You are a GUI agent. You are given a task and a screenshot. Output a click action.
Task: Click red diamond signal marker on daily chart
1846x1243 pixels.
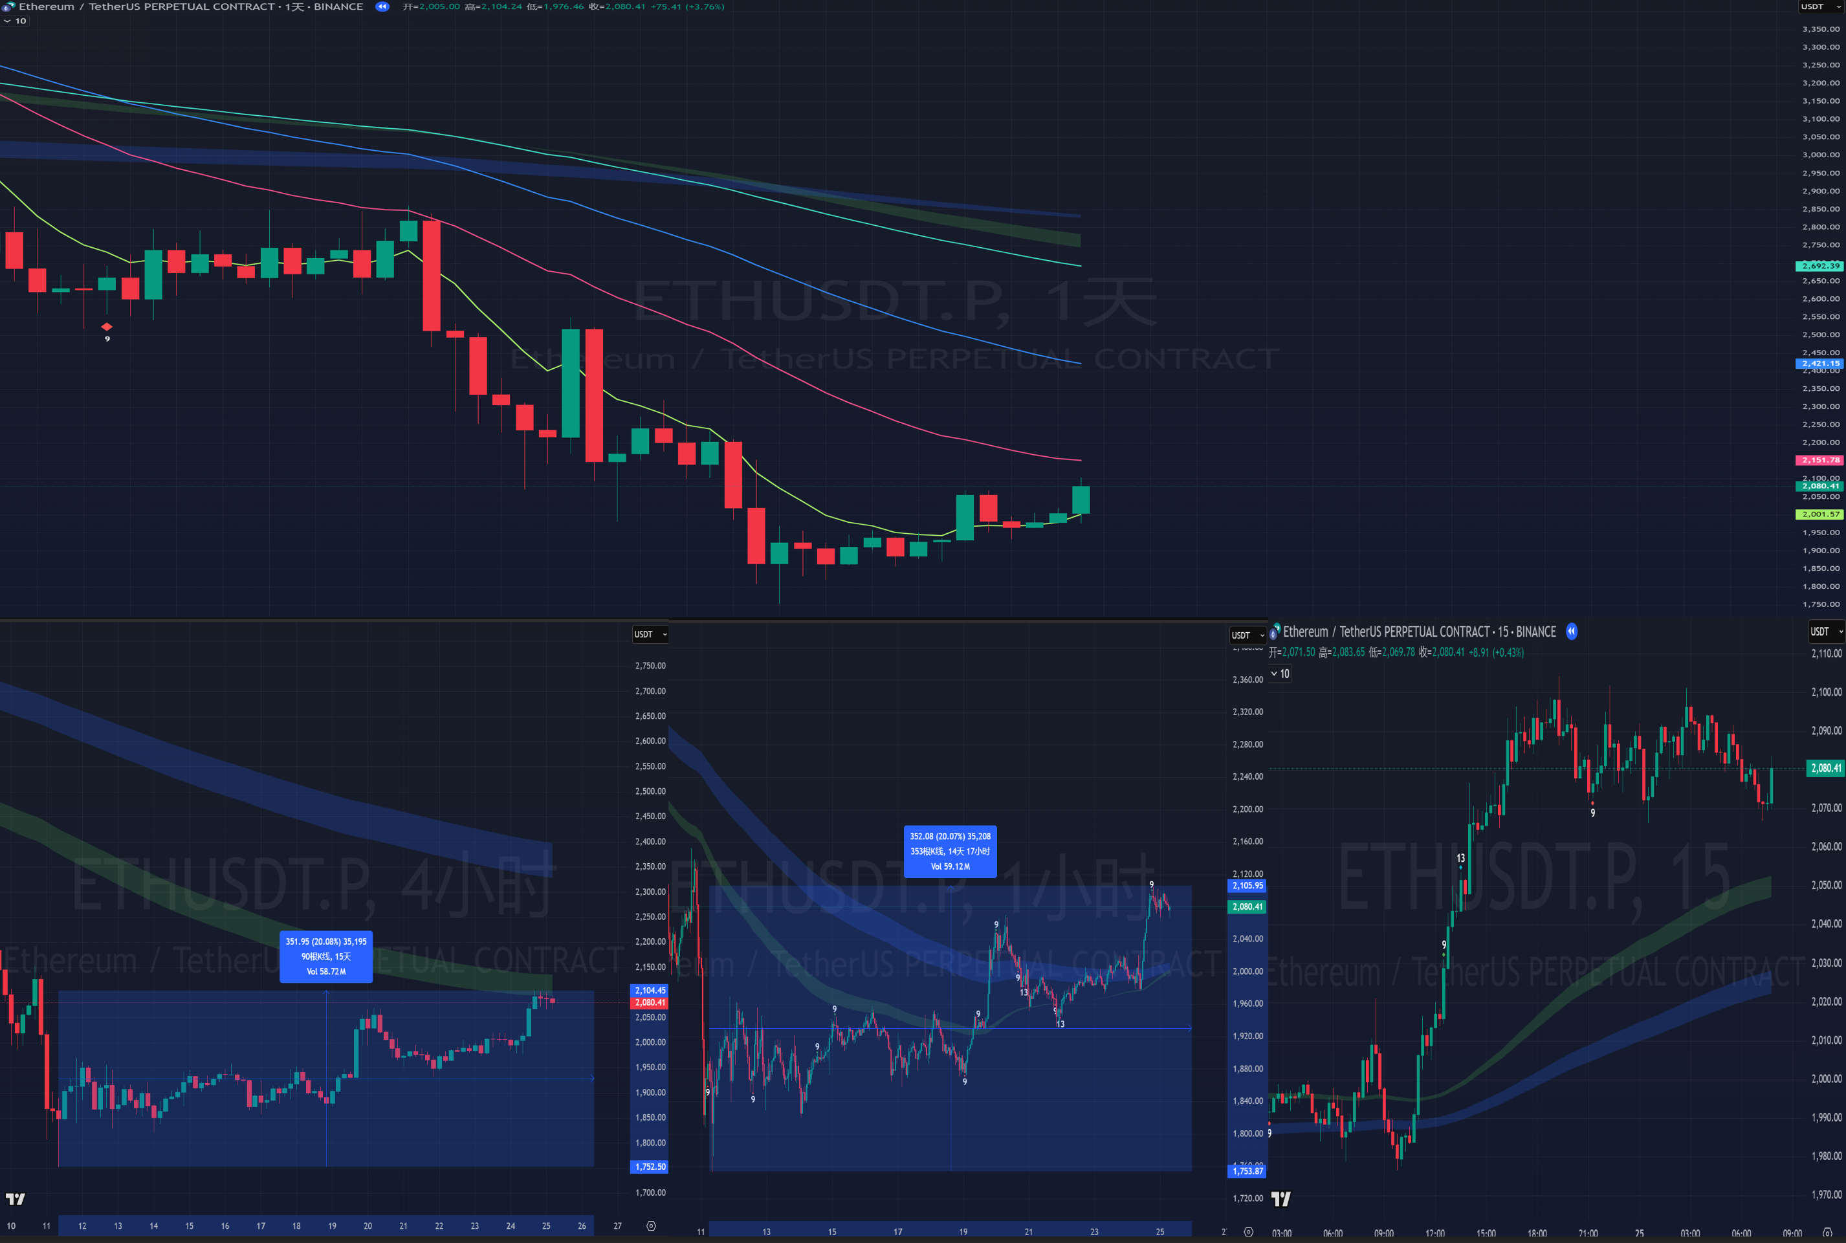107,327
